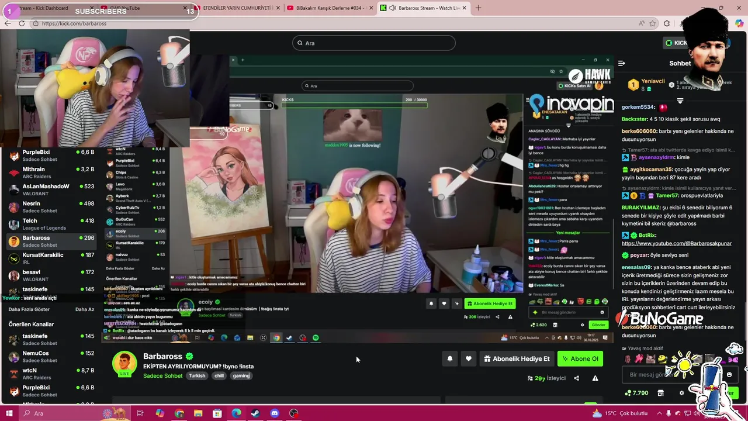Open Windows Start menu
The width and height of the screenshot is (748, 421).
tap(9, 413)
